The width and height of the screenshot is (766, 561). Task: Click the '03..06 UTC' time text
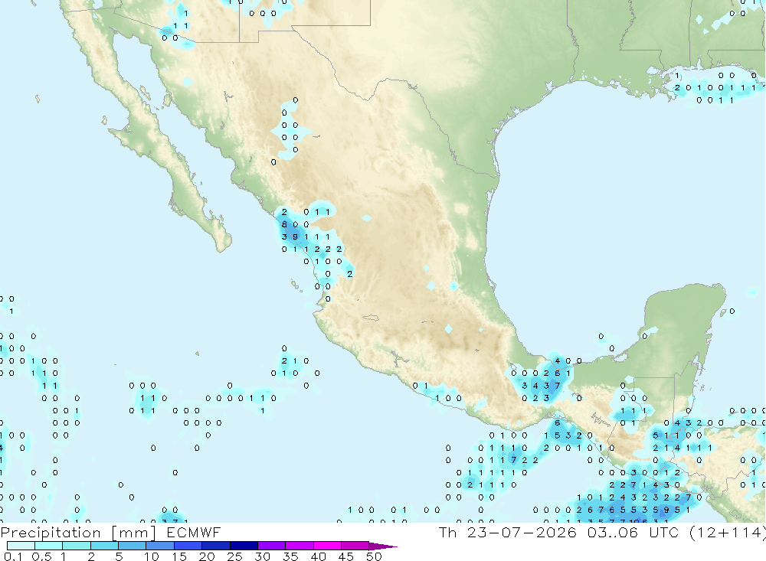click(x=633, y=532)
